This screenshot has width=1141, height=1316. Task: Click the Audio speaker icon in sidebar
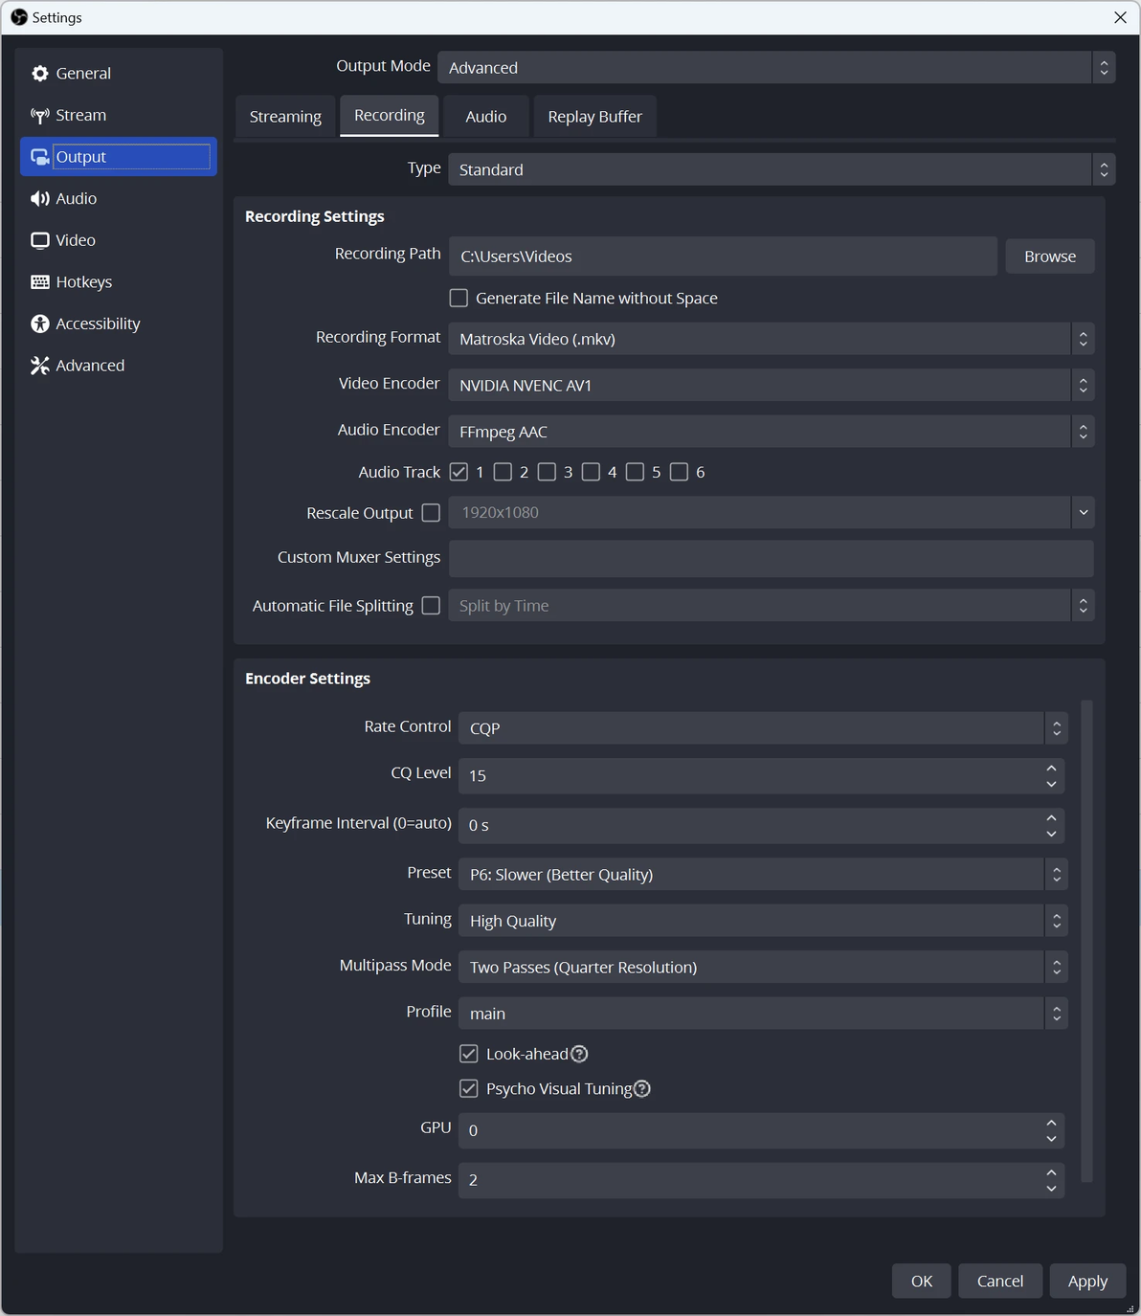point(39,199)
